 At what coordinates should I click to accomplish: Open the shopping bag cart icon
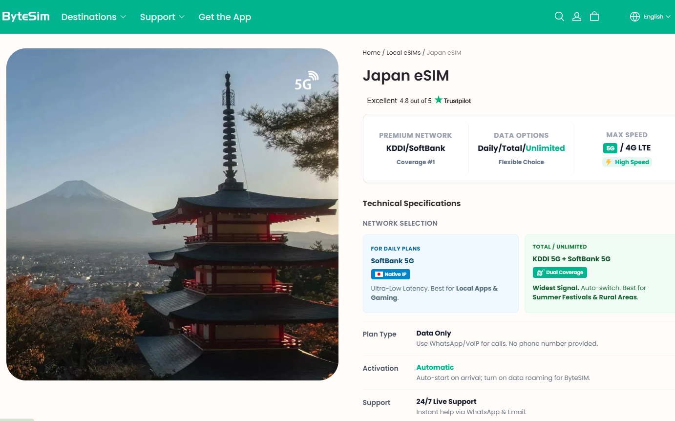[x=594, y=17]
